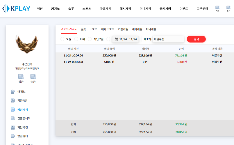Viewport: 234px width, 145px height.
Task: Switch to the 해외 스포츠 tab
Action: click(x=108, y=29)
